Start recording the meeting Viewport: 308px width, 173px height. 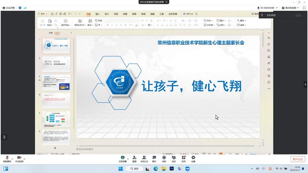(164, 159)
